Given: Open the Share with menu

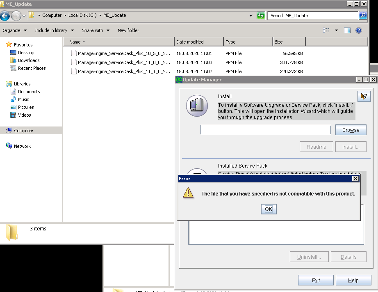Looking at the screenshot, I should [x=96, y=30].
